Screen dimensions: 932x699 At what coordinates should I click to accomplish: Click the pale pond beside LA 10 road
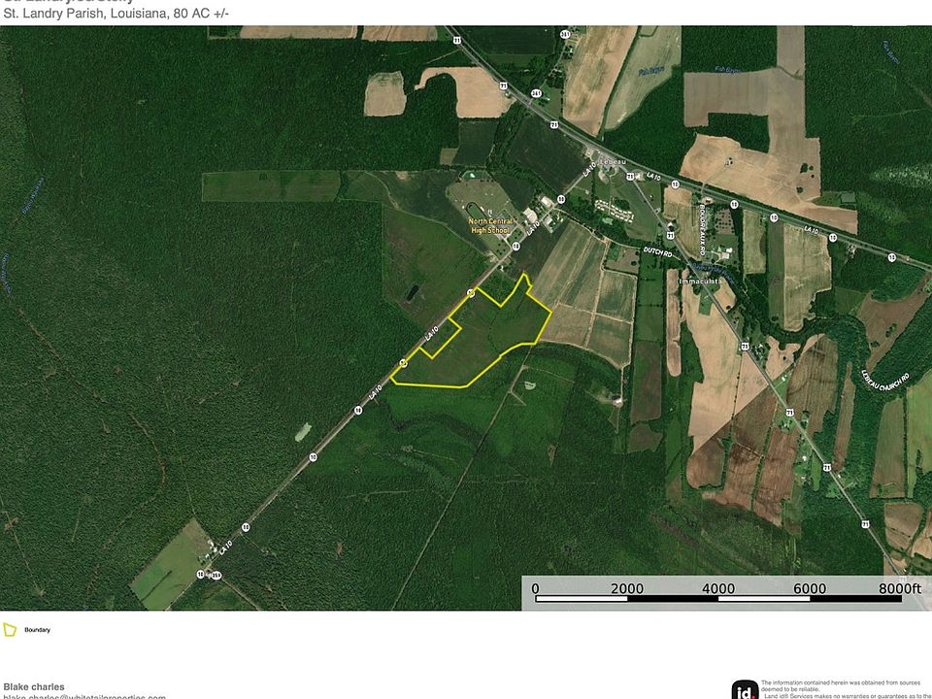[x=303, y=432]
